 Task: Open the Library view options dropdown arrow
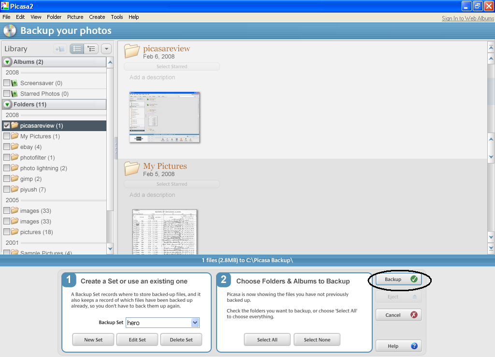(106, 49)
